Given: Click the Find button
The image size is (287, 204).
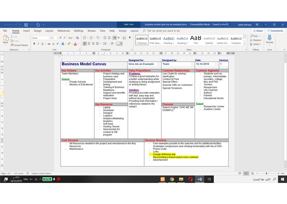Looking at the screenshot, I should (x=255, y=36).
